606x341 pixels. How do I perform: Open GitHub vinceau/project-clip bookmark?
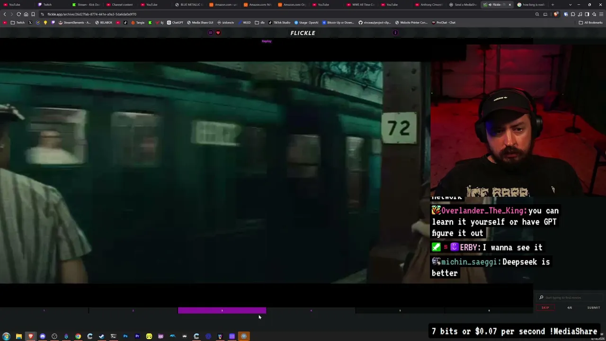[374, 22]
